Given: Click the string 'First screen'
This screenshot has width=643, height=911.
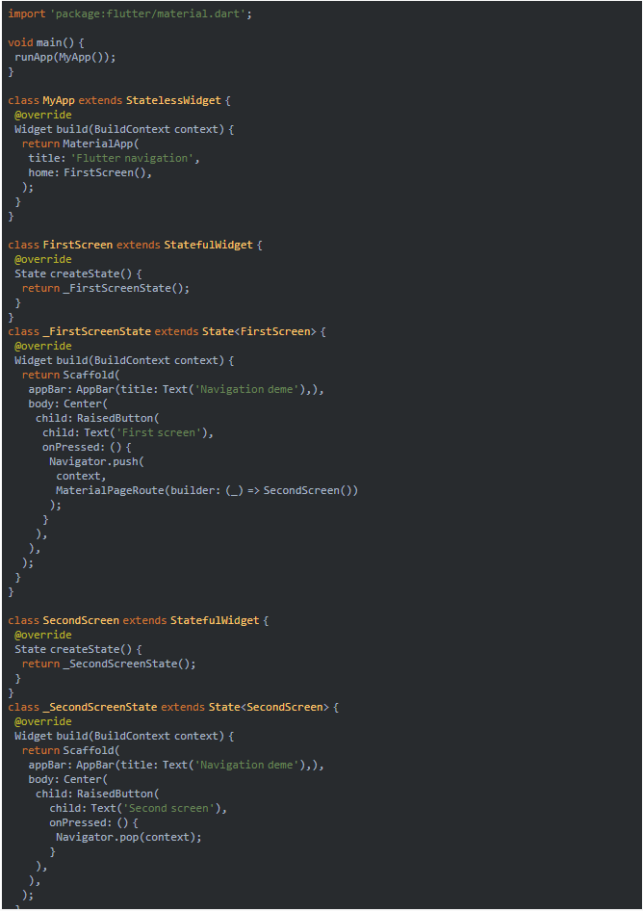Looking at the screenshot, I should (x=159, y=432).
